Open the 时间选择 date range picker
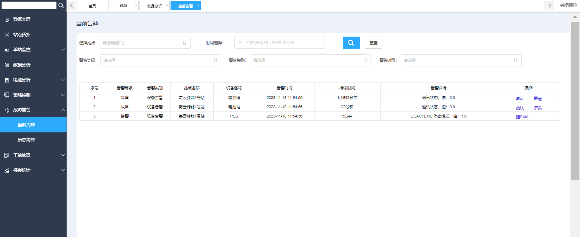 (279, 43)
